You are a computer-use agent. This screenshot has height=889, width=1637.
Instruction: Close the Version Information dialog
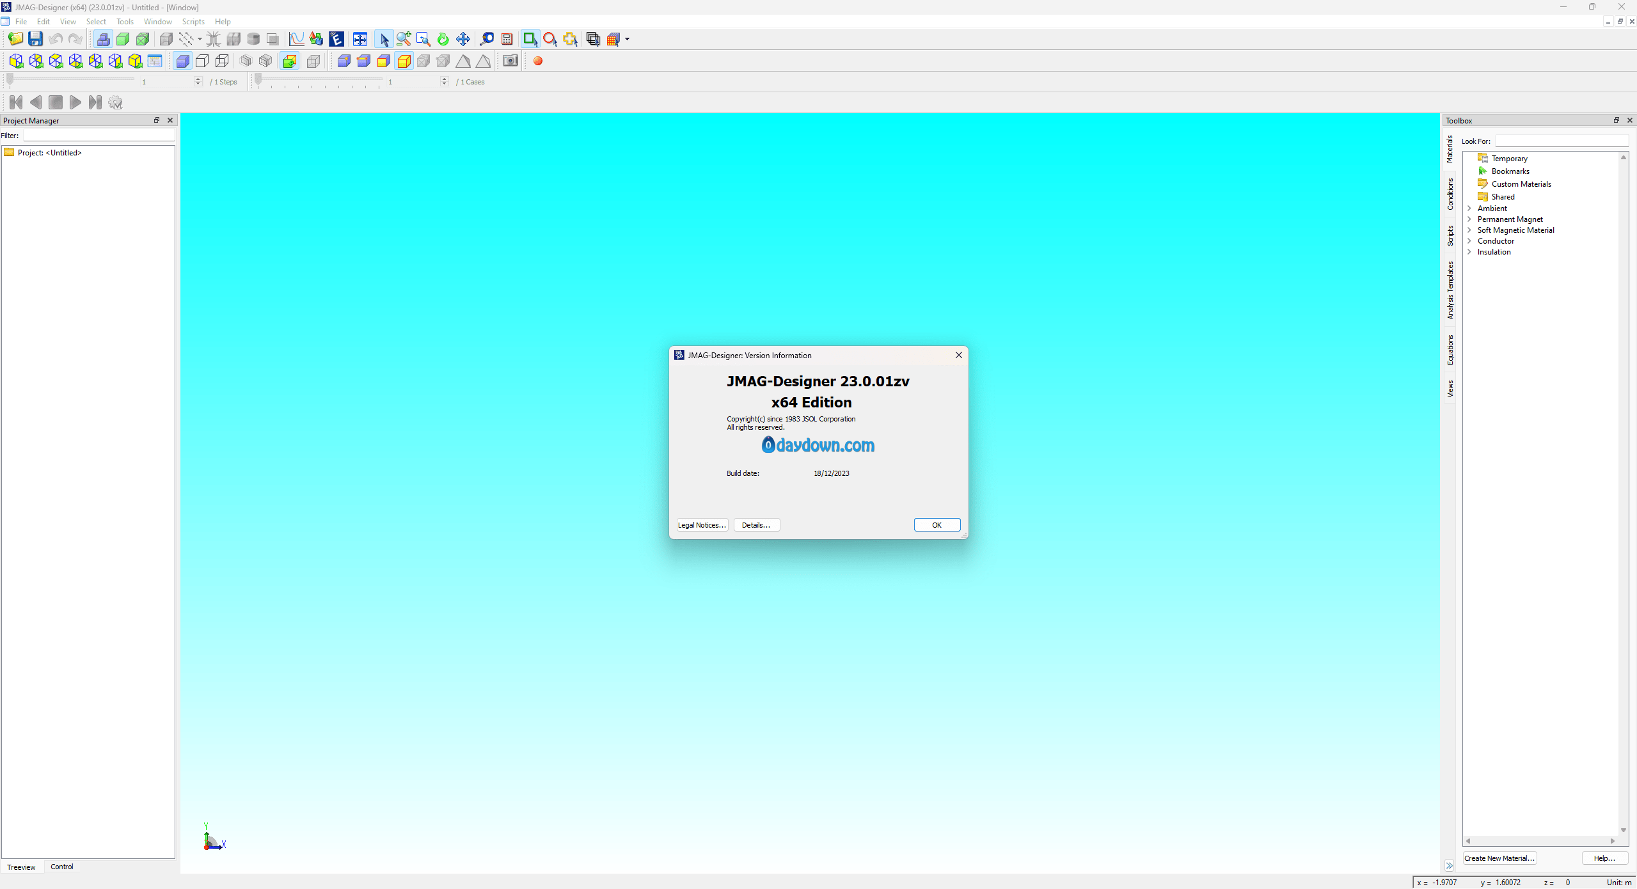coord(958,356)
